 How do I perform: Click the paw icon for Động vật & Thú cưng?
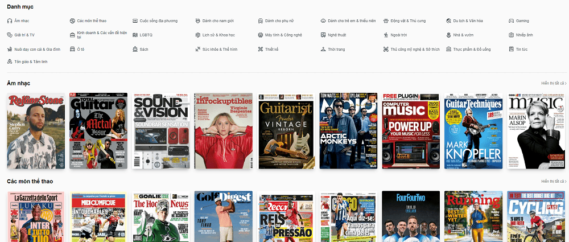pyautogui.click(x=386, y=20)
